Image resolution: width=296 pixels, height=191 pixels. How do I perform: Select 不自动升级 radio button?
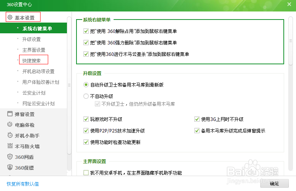pos(86,96)
